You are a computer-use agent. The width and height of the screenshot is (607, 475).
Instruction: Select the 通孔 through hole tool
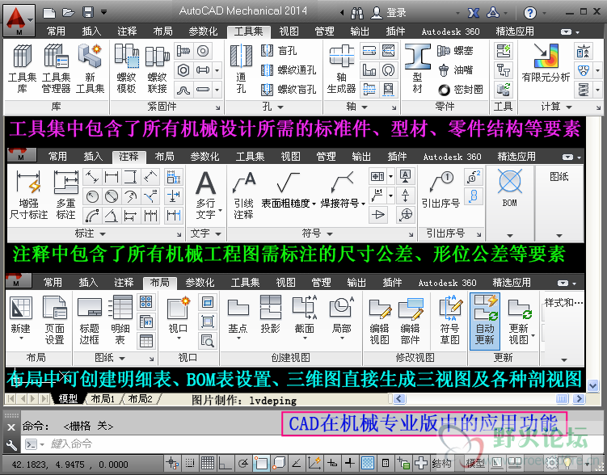point(241,68)
